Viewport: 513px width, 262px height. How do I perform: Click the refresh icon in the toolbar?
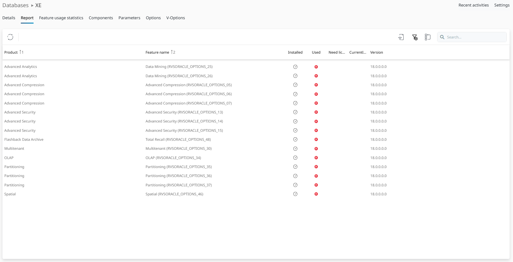click(10, 37)
